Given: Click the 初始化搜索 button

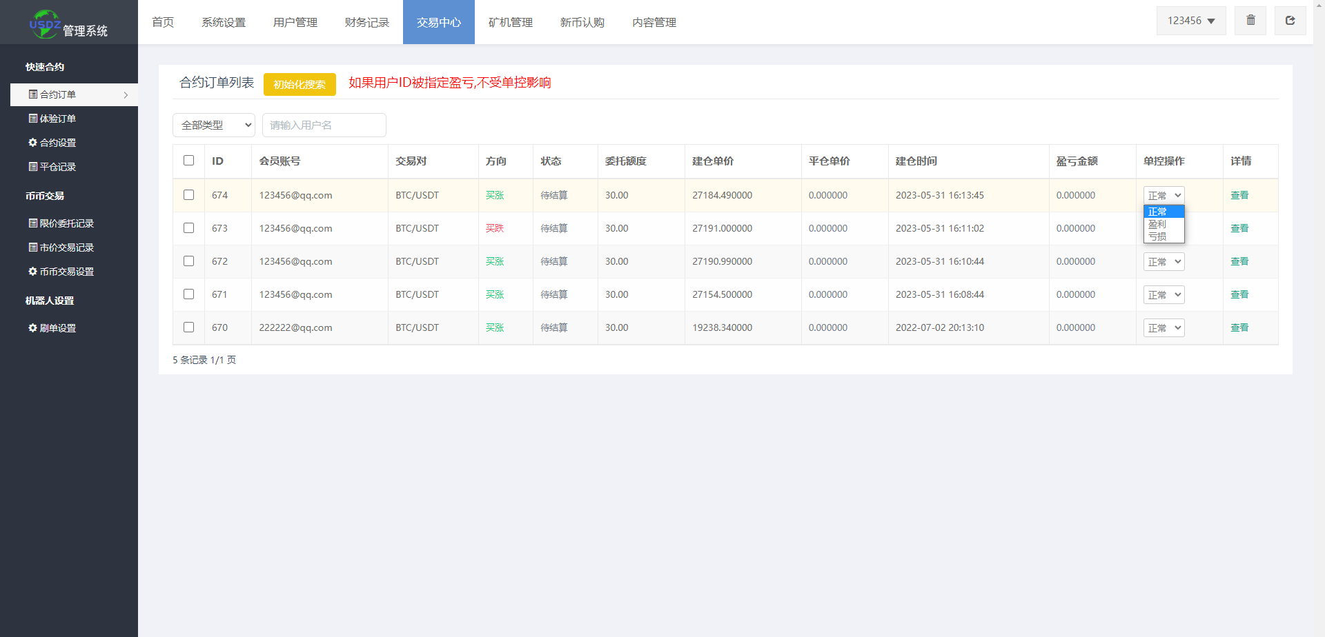Looking at the screenshot, I should click(x=300, y=84).
